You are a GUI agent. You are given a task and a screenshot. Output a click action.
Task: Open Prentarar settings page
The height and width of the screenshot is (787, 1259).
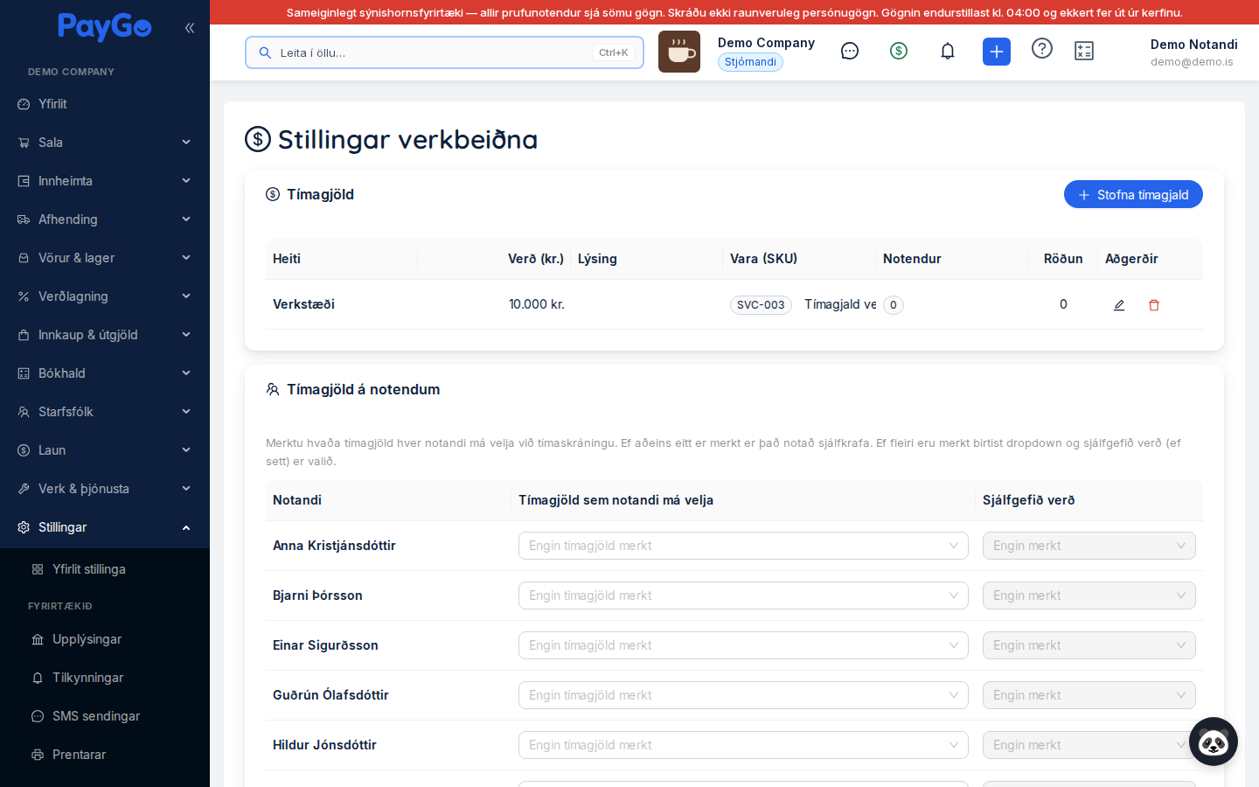(105, 755)
